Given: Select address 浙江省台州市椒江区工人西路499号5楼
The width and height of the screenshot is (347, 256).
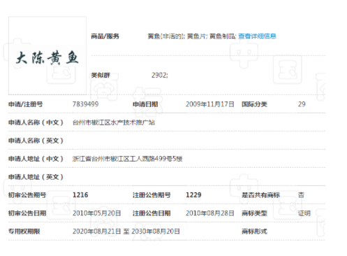Looking at the screenshot, I should (x=127, y=159).
